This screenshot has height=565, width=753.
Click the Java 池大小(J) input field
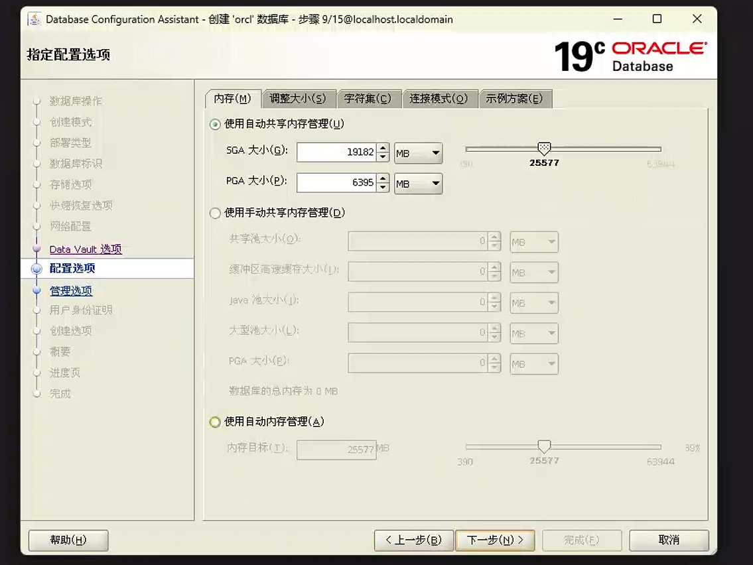tap(418, 302)
